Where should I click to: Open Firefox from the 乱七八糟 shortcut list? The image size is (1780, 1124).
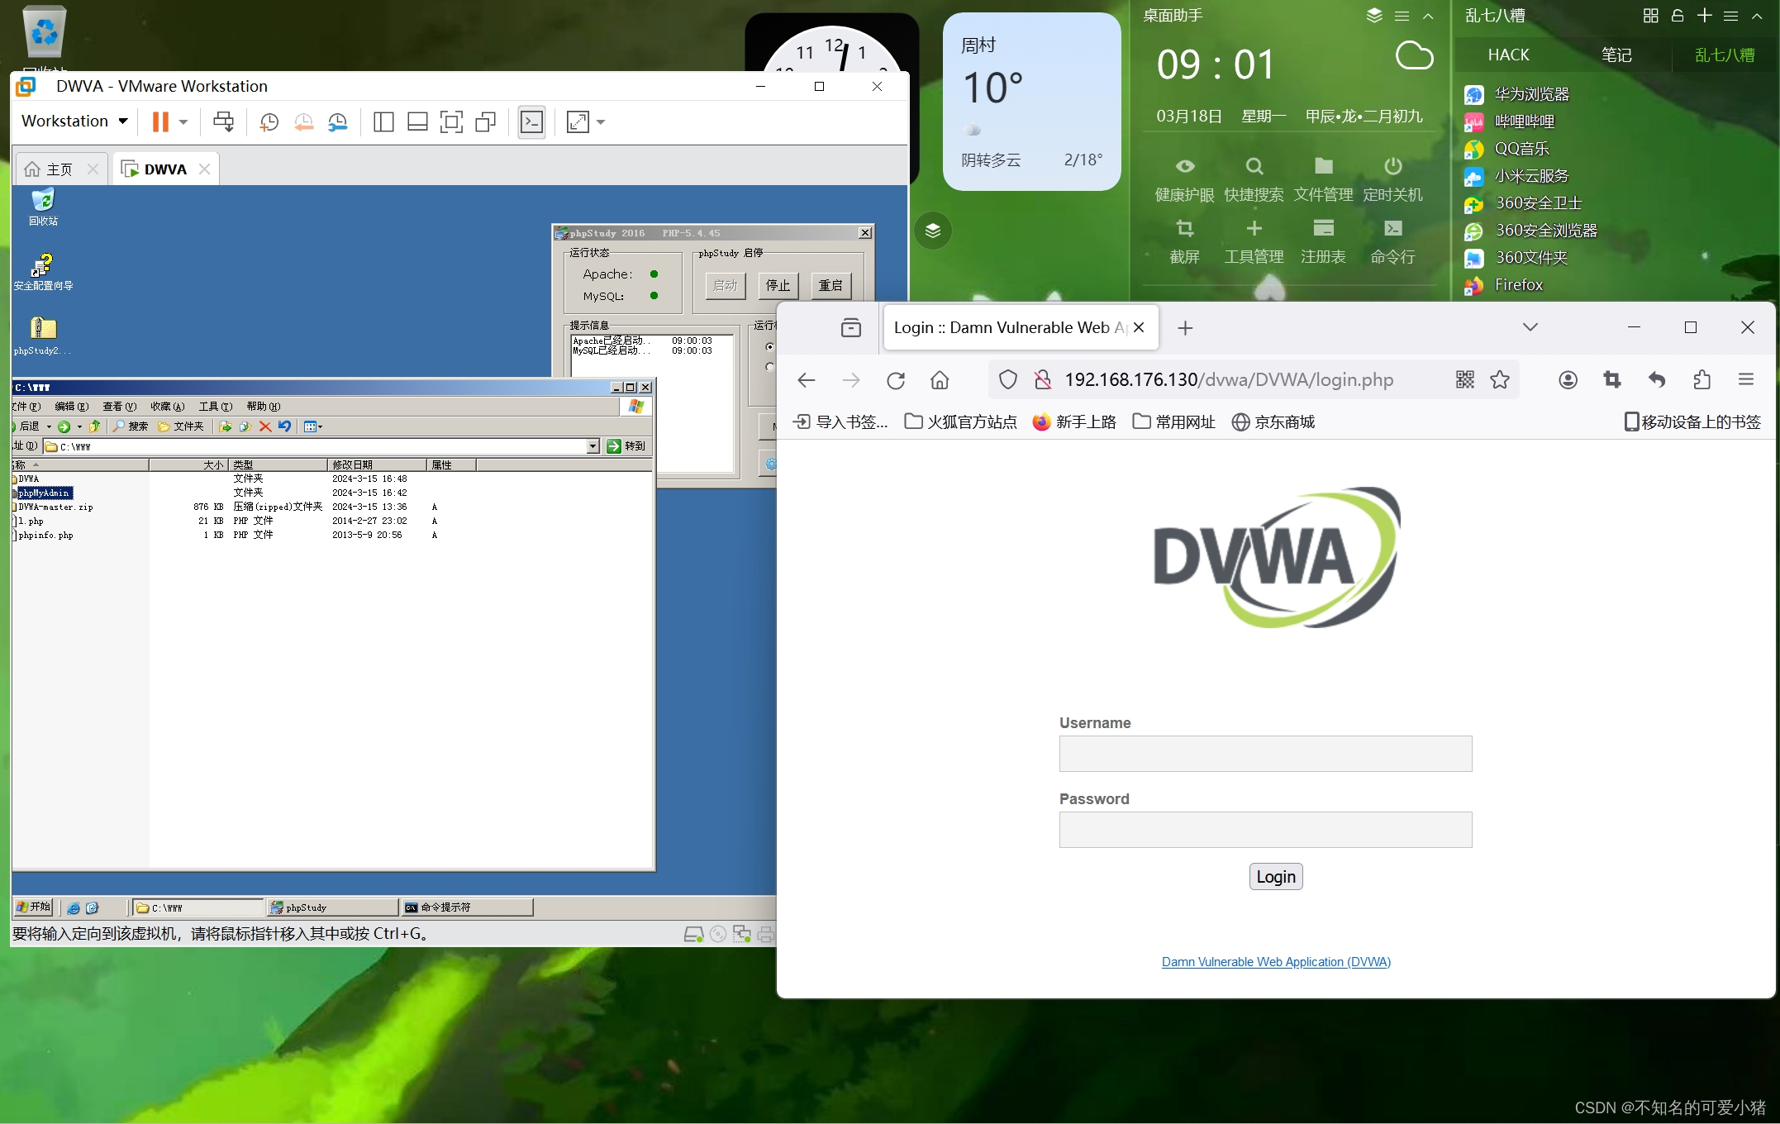(x=1504, y=285)
